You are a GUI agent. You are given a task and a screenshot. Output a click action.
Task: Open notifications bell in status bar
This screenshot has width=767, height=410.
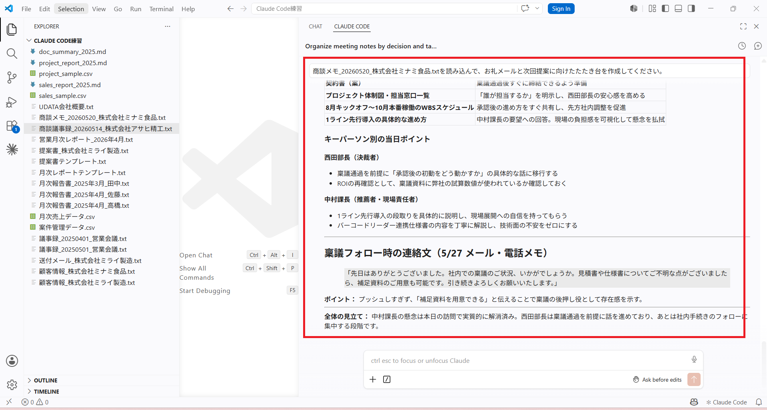(x=759, y=402)
